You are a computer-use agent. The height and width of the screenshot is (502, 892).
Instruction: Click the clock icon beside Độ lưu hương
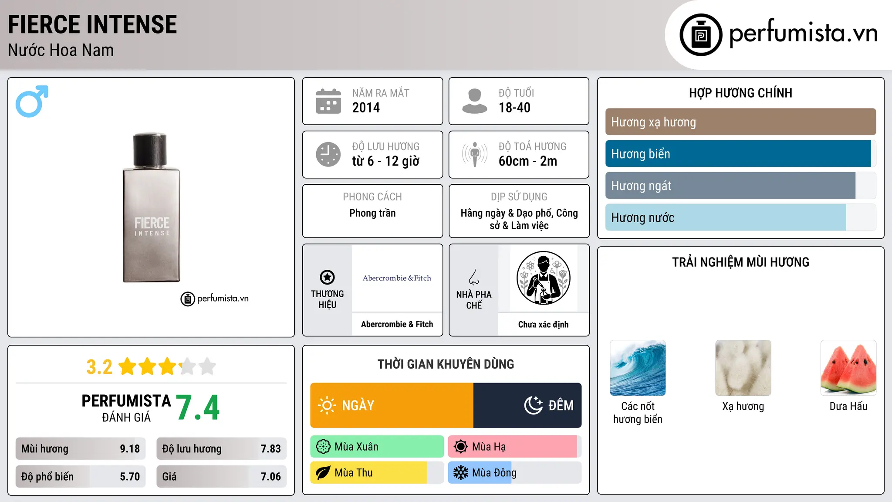pos(328,154)
